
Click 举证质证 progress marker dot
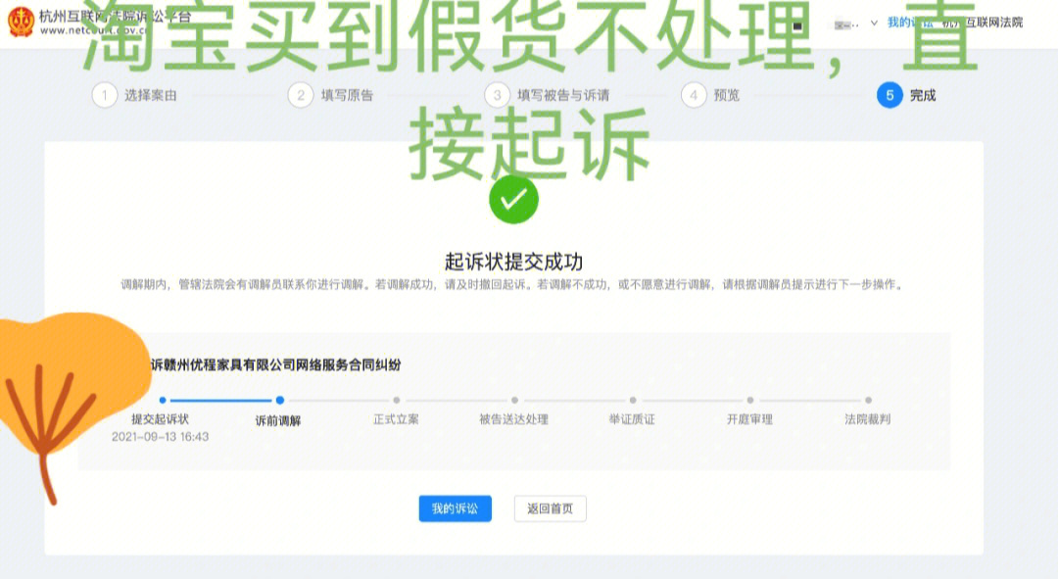pos(633,400)
